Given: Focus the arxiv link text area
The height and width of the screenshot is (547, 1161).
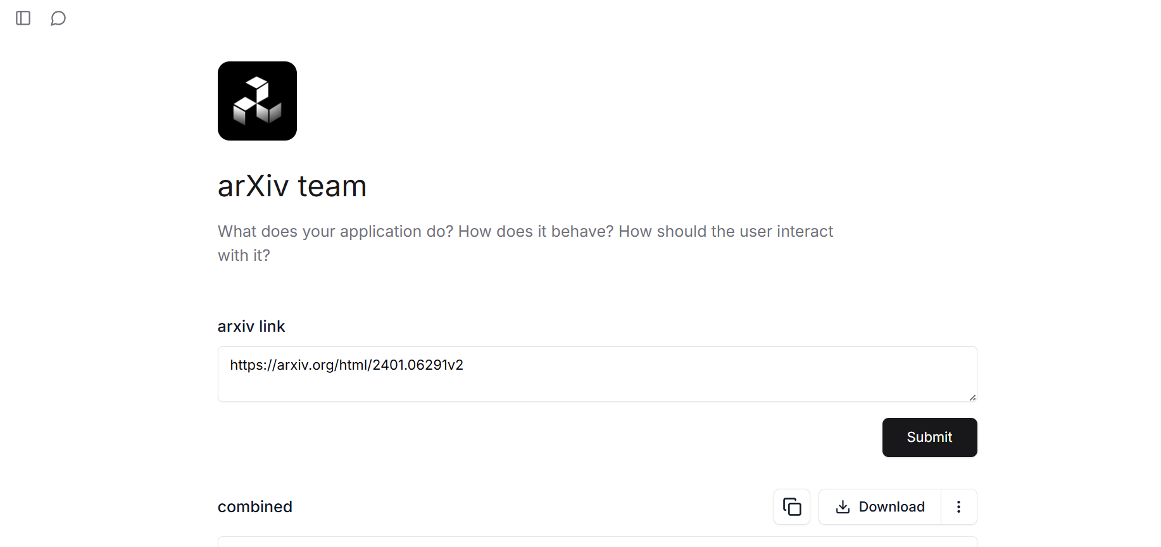Looking at the screenshot, I should [x=598, y=374].
